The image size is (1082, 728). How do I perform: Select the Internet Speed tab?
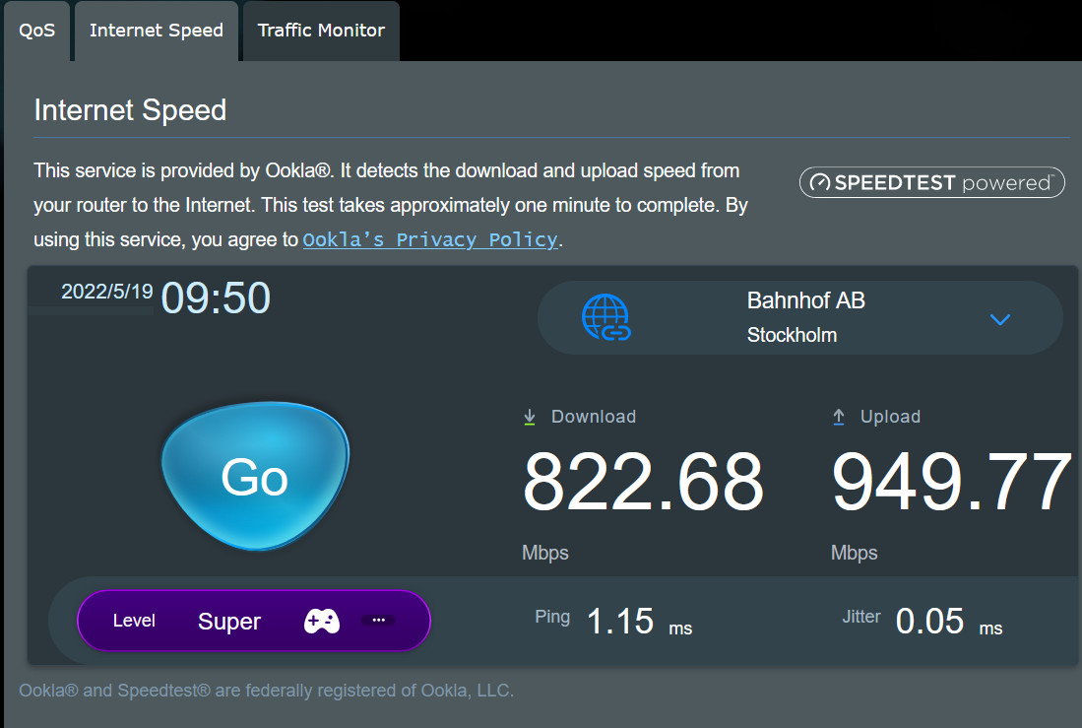pos(157,31)
